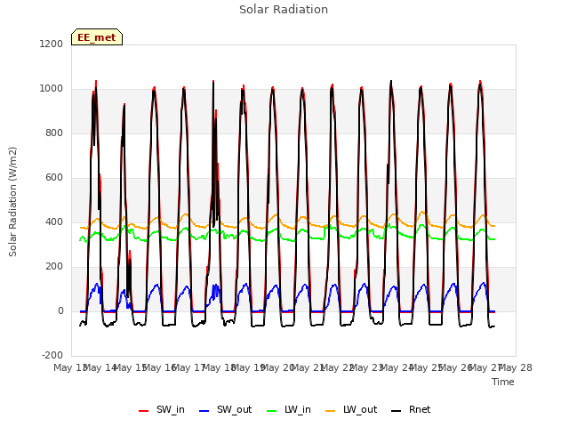The height and width of the screenshot is (427, 569).
Task: Click the 'Solar Radiation (W/m2)' y-axis label
Action: pyautogui.click(x=12, y=202)
